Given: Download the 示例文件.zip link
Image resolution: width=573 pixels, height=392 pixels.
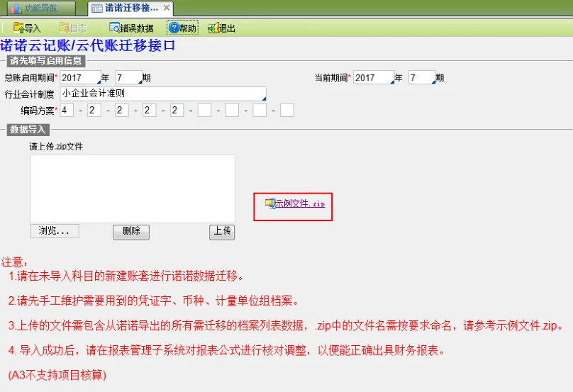Looking at the screenshot, I should coord(300,203).
